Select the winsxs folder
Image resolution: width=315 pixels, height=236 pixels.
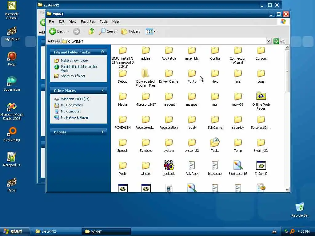146,169
